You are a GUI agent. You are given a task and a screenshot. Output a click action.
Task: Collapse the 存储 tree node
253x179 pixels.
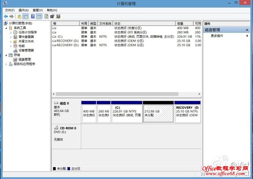pyautogui.click(x=6, y=55)
